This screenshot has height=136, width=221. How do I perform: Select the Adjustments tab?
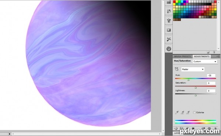pos(202,56)
